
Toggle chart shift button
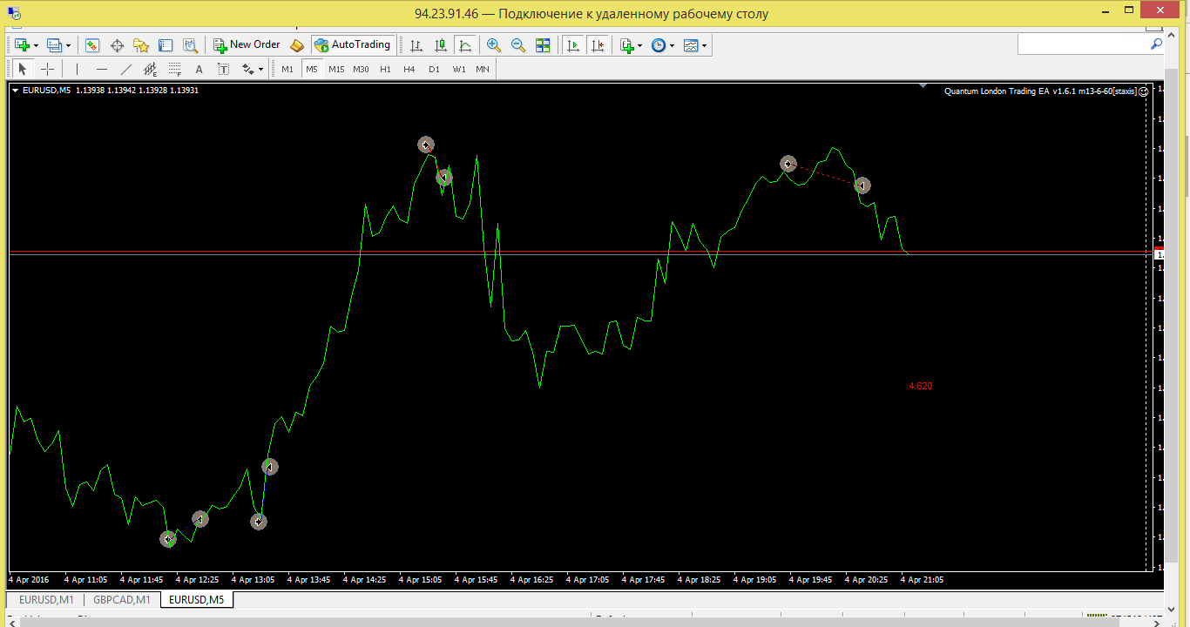pos(598,45)
